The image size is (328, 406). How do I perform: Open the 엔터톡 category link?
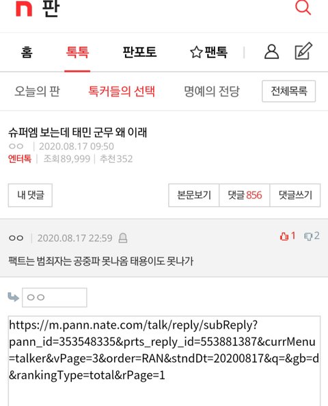click(20, 159)
